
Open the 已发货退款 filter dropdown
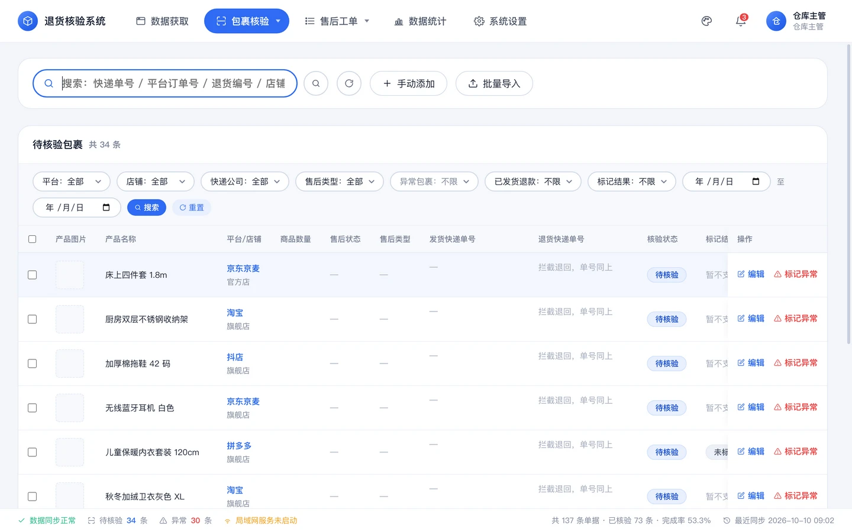(x=533, y=181)
